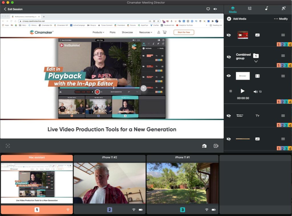Image resolution: width=292 pixels, height=216 pixels.
Task: Play the Cinamaker video clip
Action: pyautogui.click(x=242, y=91)
